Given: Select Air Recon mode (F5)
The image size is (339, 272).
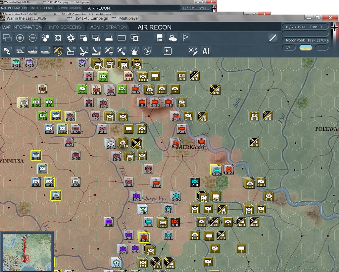Looking at the screenshot, I should coord(58,51).
